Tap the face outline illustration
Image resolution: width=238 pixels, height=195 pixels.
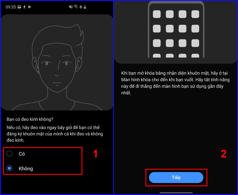point(57,67)
